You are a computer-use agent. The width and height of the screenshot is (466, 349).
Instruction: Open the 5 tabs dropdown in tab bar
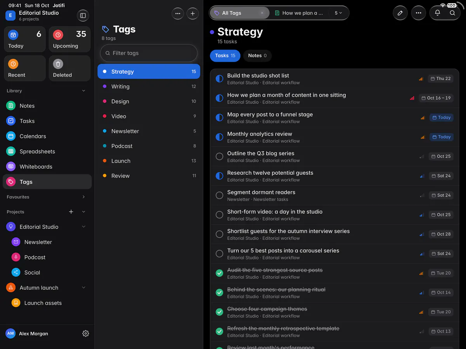point(338,13)
